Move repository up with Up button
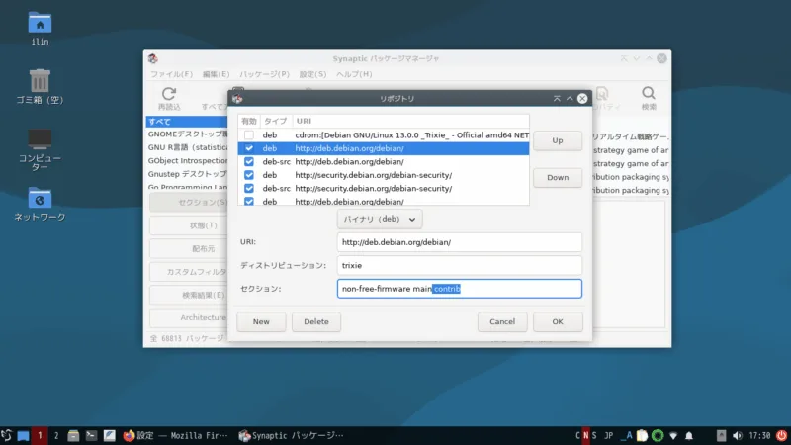The width and height of the screenshot is (791, 445). click(558, 140)
